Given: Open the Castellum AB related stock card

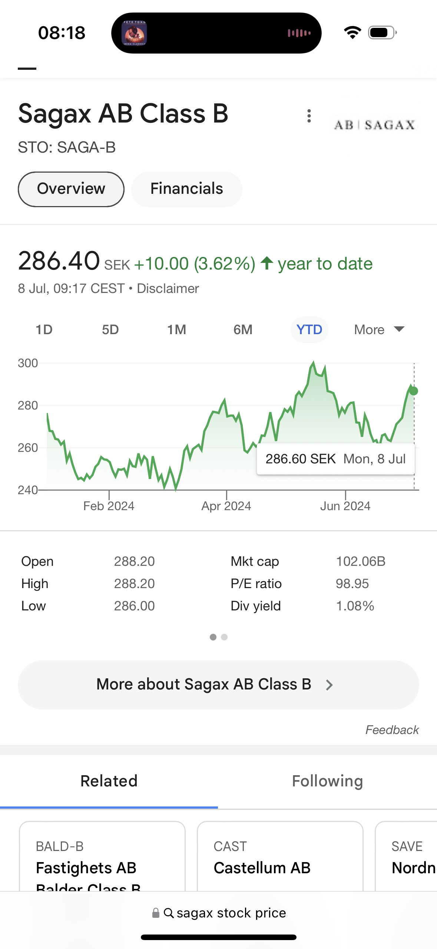Looking at the screenshot, I should pos(280,858).
